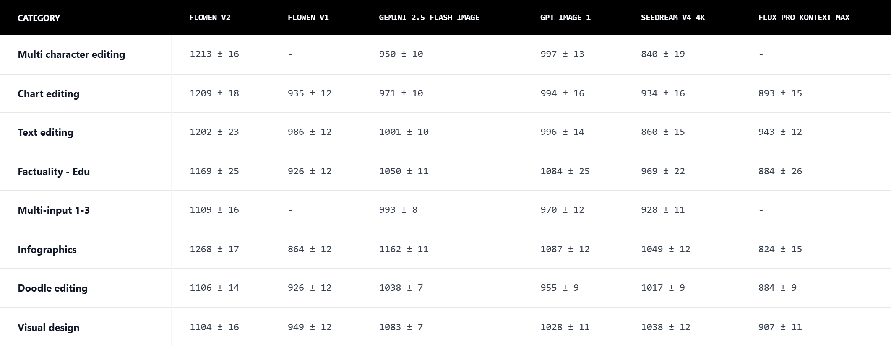Click the FLUX PRO KONTEXT MAX header
Image resolution: width=891 pixels, height=346 pixels.
coord(803,18)
